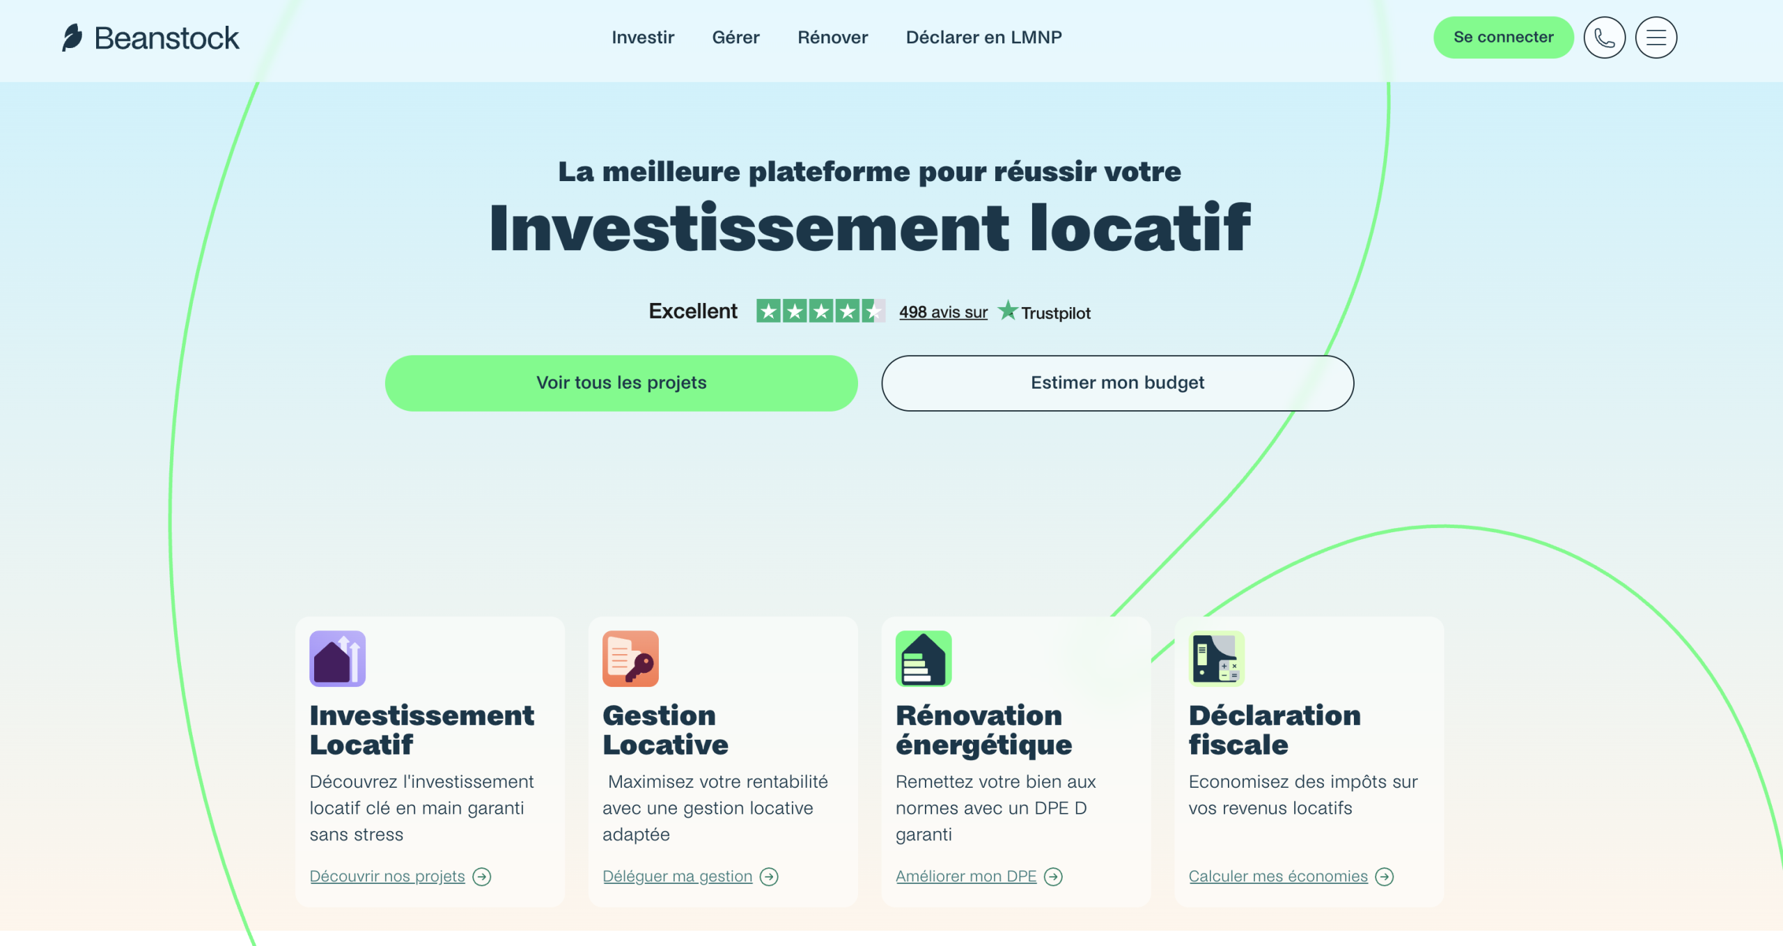
Task: Click the Investissement locatif main headline
Action: tap(870, 228)
